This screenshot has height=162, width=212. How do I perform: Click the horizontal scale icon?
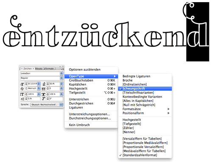[x=44, y=94]
